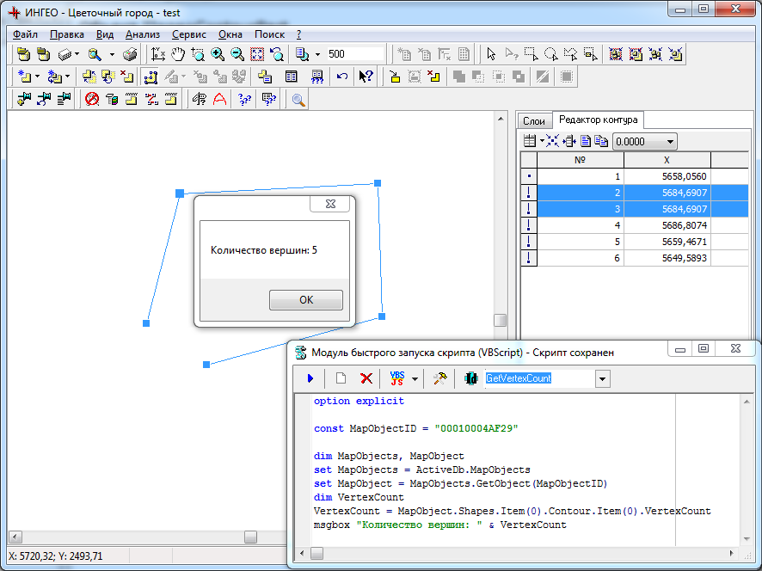Screen dimensions: 762x571
Task: Open the Поиск menu
Action: pos(270,34)
